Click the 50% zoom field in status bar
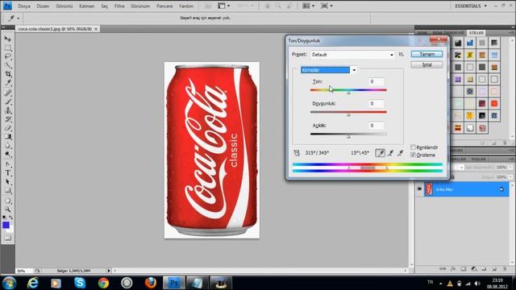This screenshot has height=290, width=516. 24,271
